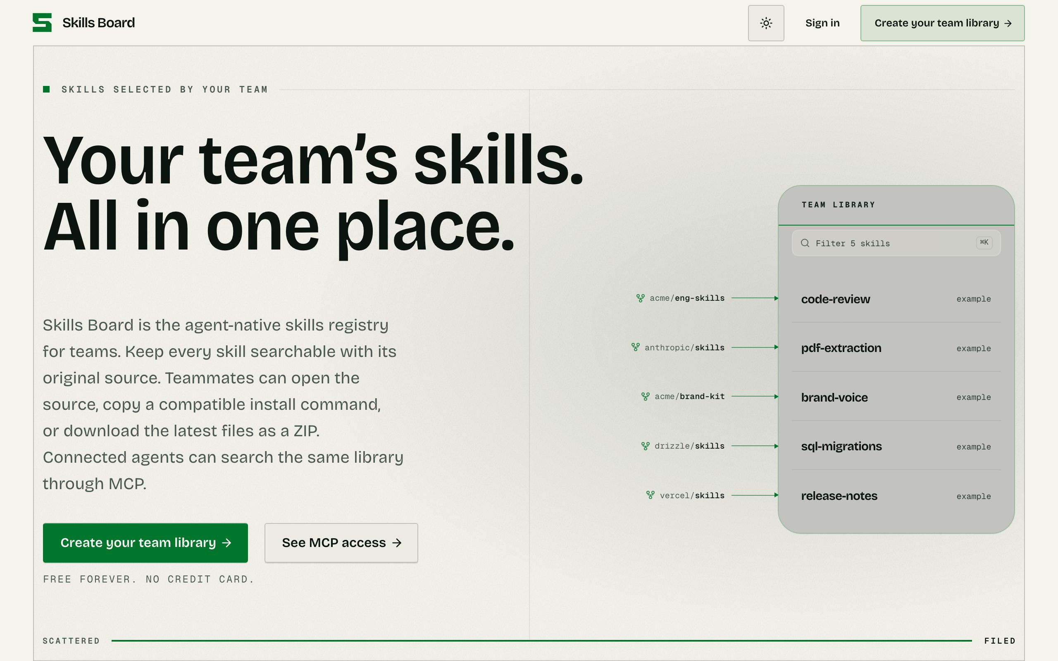The image size is (1058, 661).
Task: Select the release-notes skill row
Action: tap(896, 496)
